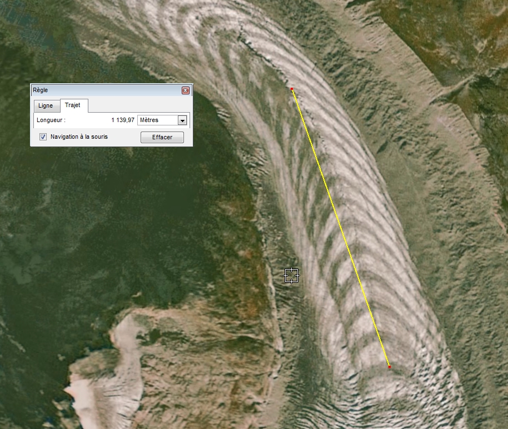Switch to the Ligne tab
The width and height of the screenshot is (508, 429).
46,106
